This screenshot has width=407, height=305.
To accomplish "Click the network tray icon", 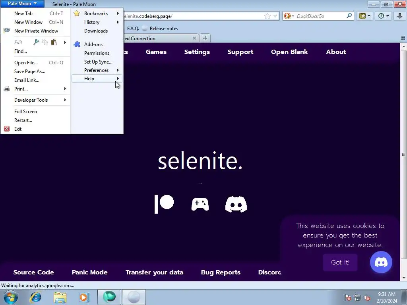I will [357, 297].
